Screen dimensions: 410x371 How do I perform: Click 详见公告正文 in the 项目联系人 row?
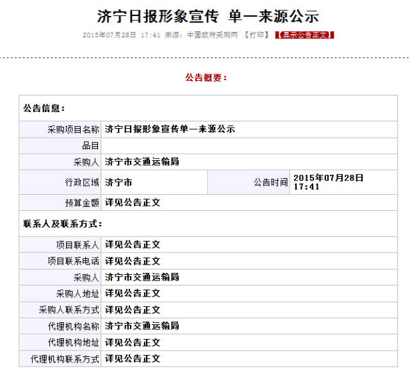[x=133, y=245]
